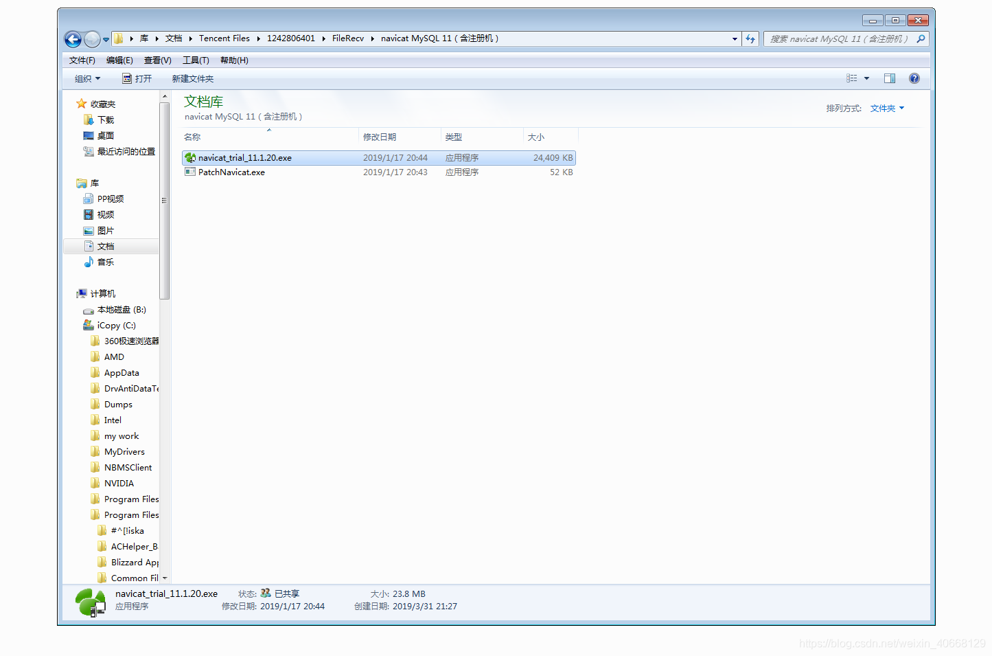Click the Tencent Files breadcrumb segment
The height and width of the screenshot is (656, 992).
[x=224, y=38]
